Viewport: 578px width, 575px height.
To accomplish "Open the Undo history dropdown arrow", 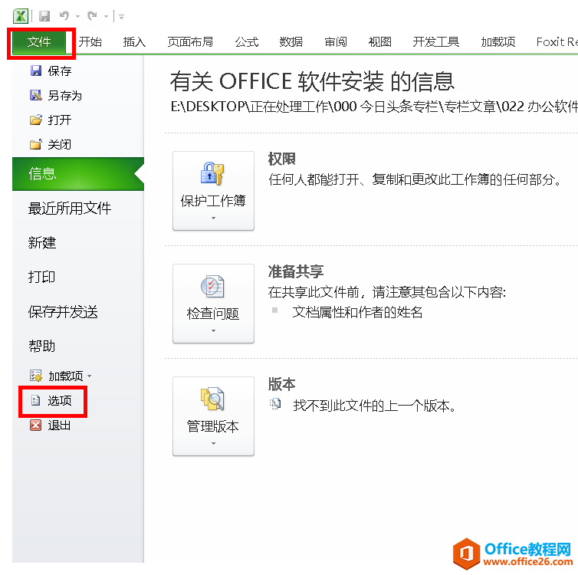I will 77,17.
